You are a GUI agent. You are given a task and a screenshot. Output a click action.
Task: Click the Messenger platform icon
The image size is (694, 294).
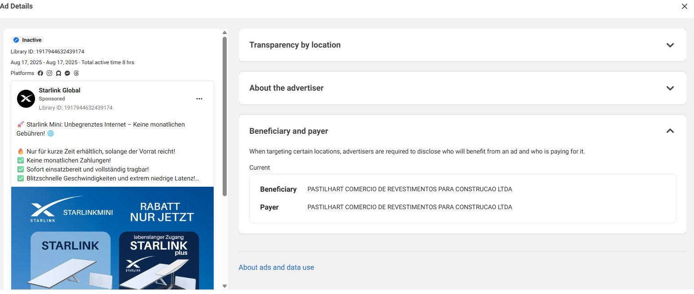point(67,73)
